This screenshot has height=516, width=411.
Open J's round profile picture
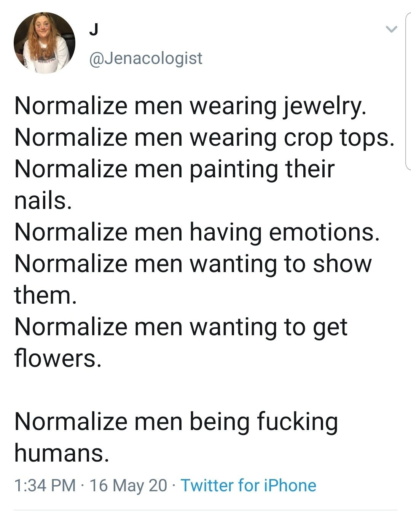(x=45, y=43)
